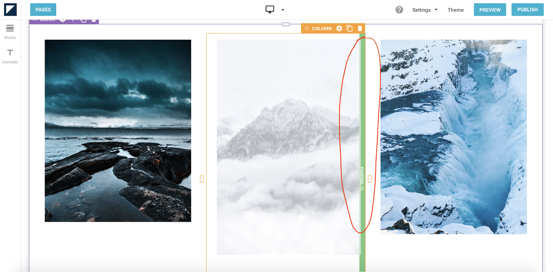This screenshot has height=272, width=553.
Task: Duplicate the selected column
Action: pos(349,28)
